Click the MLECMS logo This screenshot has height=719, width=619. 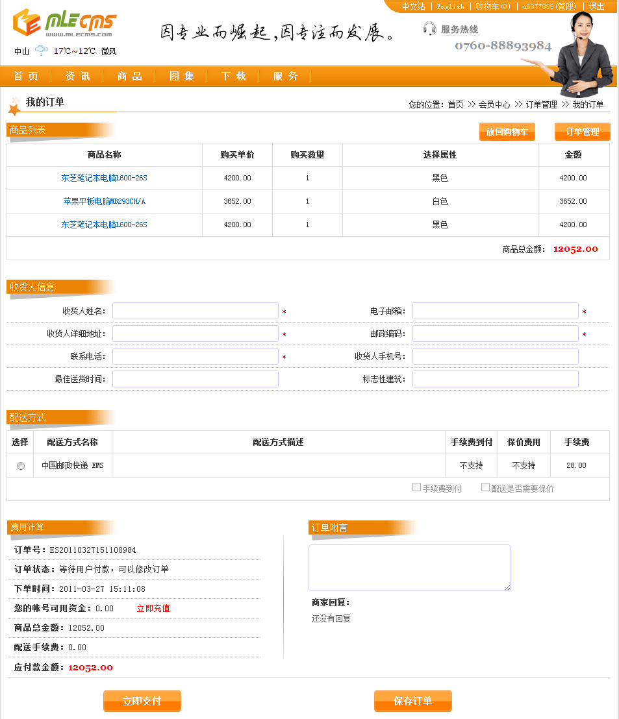pos(65,23)
